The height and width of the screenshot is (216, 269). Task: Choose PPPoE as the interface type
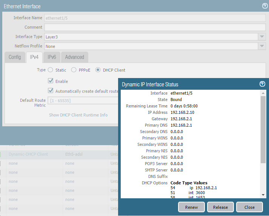[74, 70]
